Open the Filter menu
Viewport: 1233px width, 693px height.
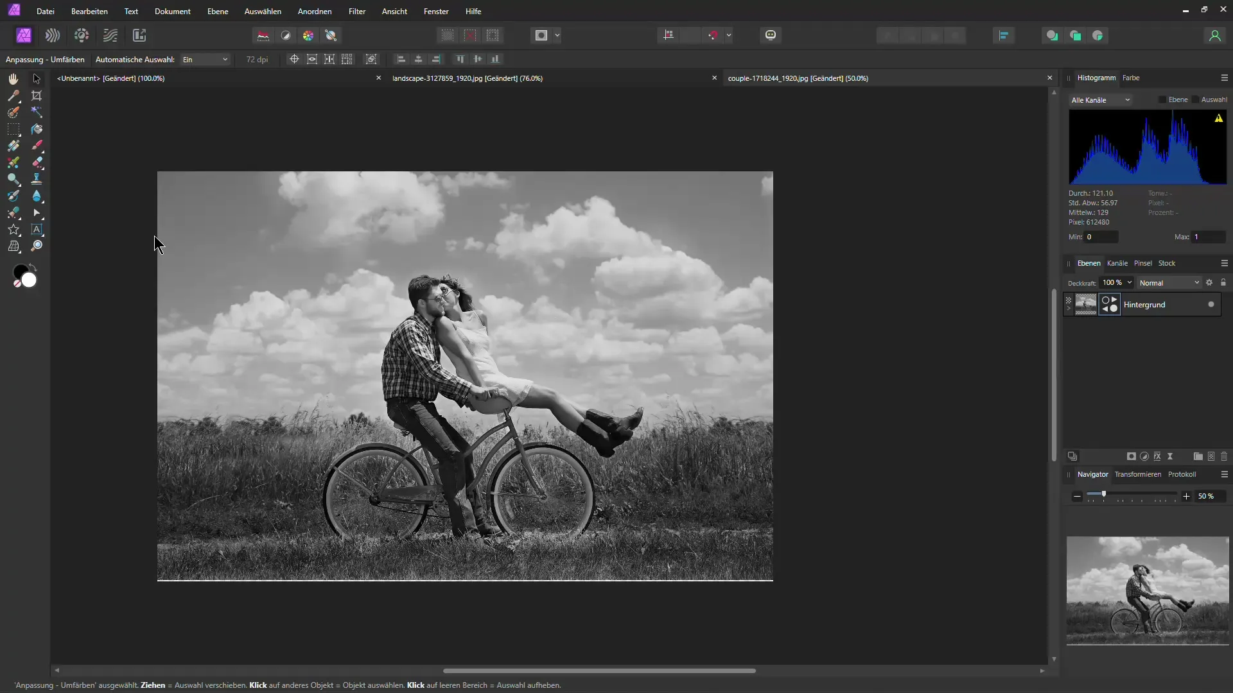[357, 12]
